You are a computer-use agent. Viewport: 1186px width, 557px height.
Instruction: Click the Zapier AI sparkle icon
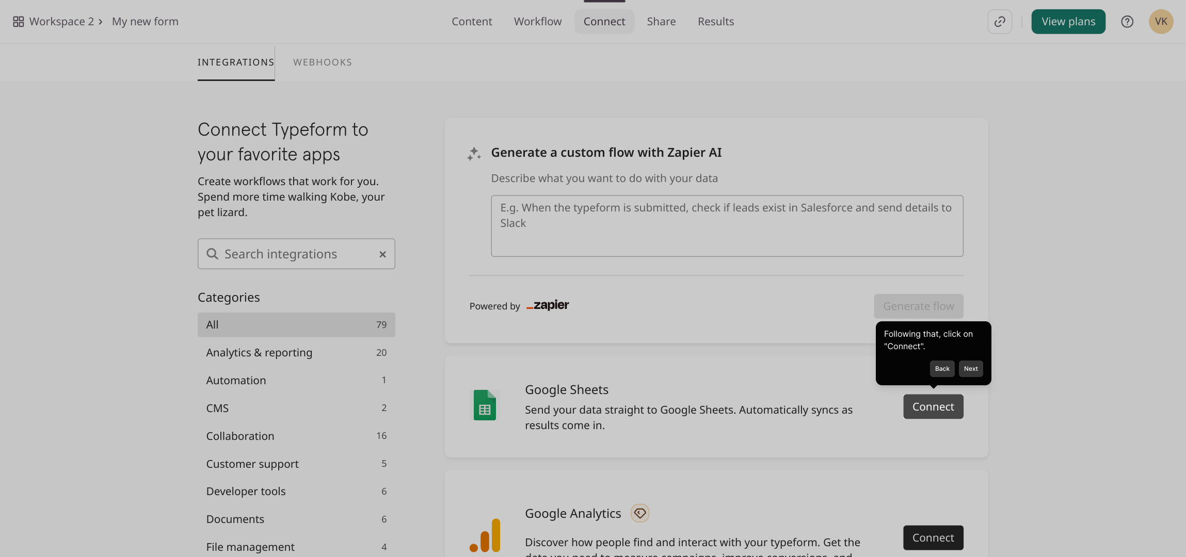(x=474, y=153)
